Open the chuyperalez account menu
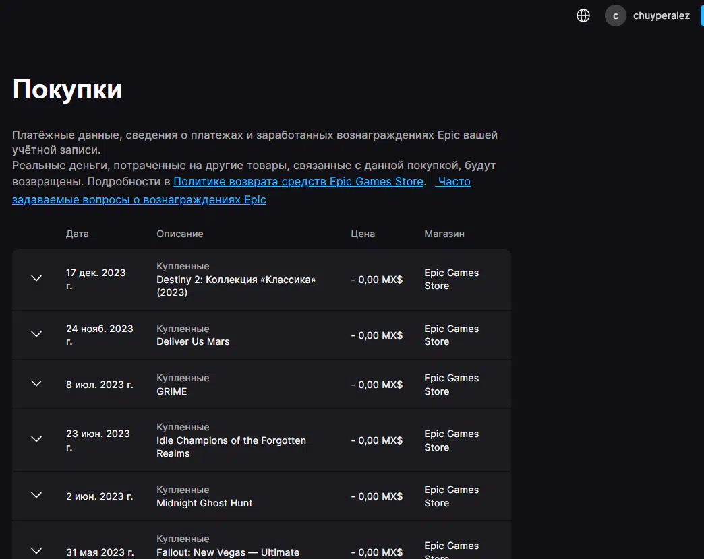The image size is (704, 559). click(x=661, y=15)
